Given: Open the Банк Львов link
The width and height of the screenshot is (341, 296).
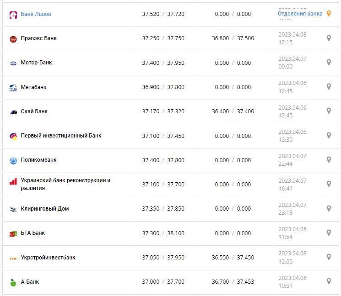Looking at the screenshot, I should point(36,14).
